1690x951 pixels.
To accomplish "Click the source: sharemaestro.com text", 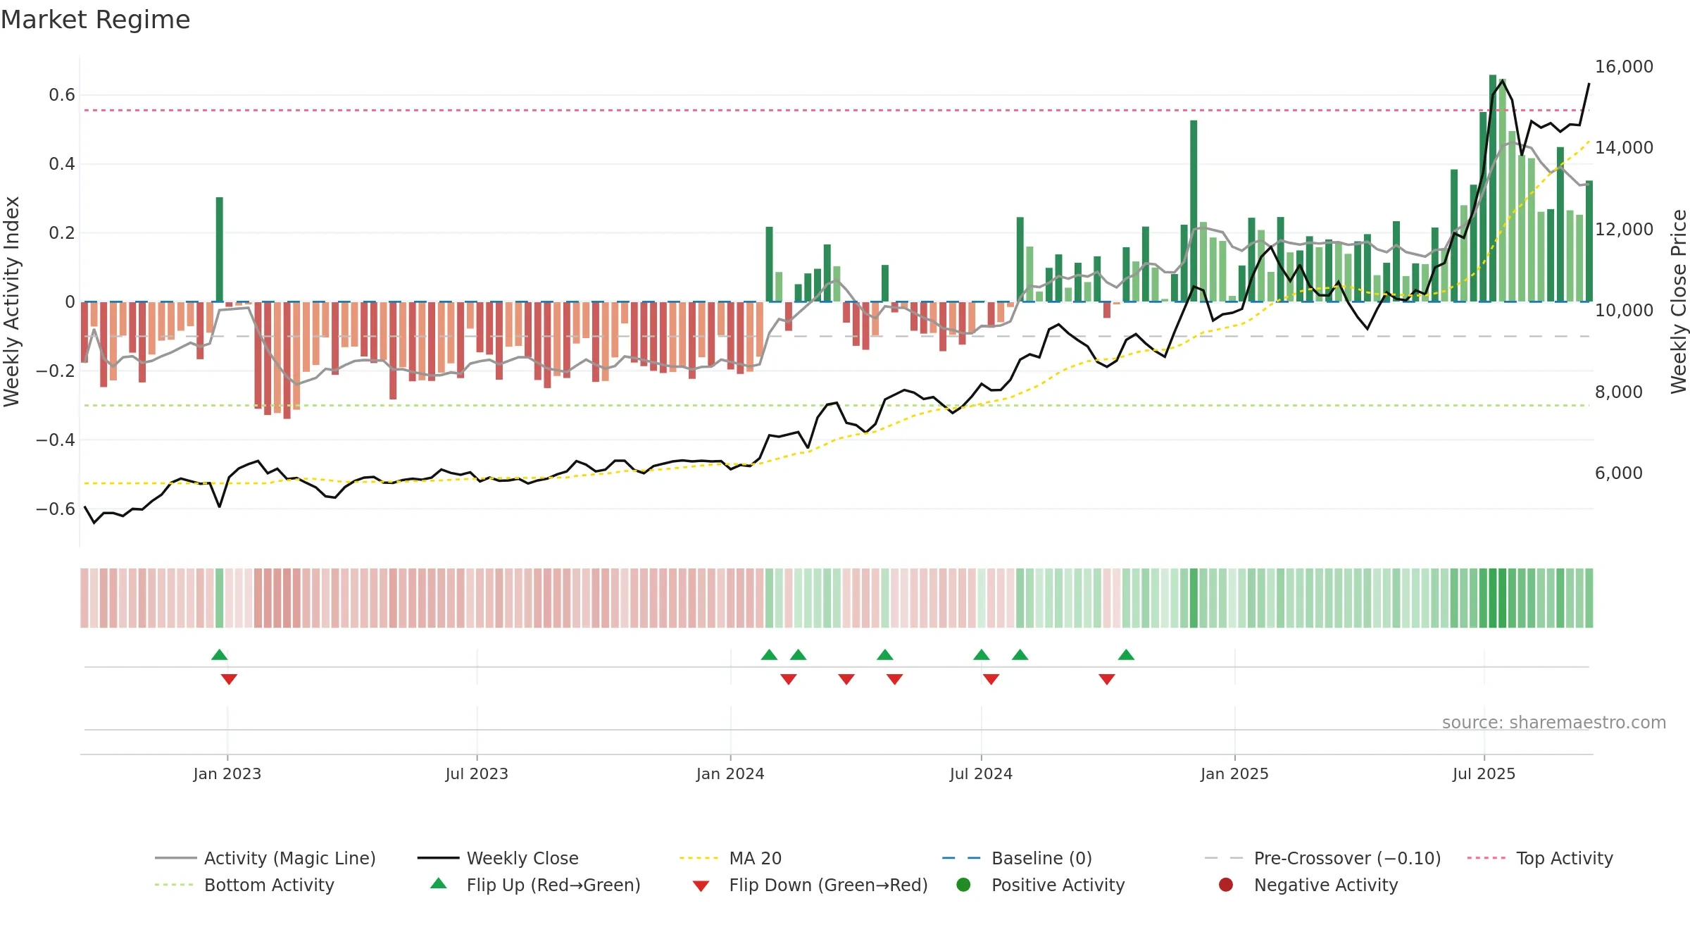I will 1554,722.
